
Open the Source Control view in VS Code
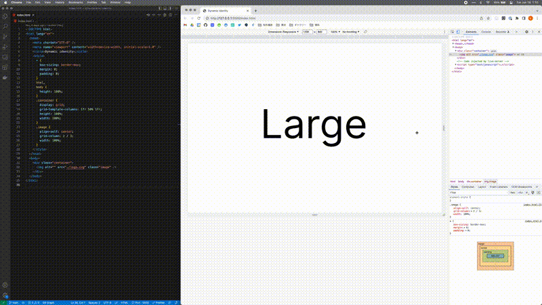click(5, 37)
